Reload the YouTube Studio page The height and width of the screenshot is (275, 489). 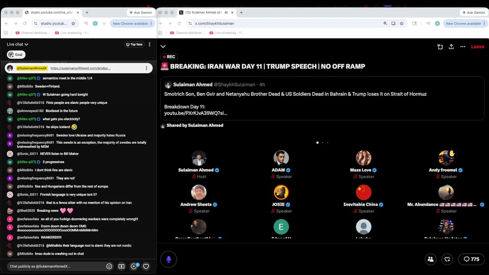pos(24,23)
